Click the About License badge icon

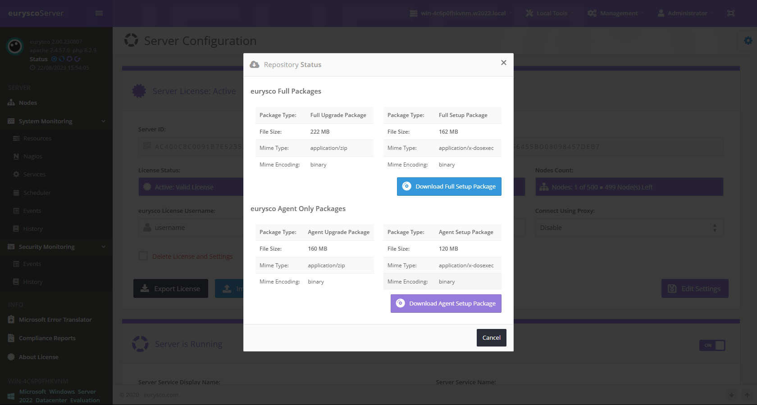pyautogui.click(x=11, y=357)
